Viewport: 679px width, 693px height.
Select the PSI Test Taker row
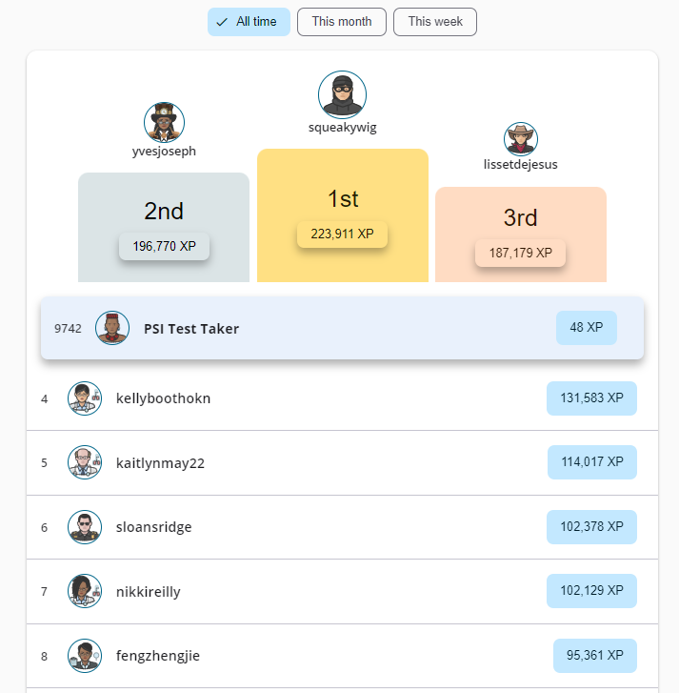tap(342, 328)
